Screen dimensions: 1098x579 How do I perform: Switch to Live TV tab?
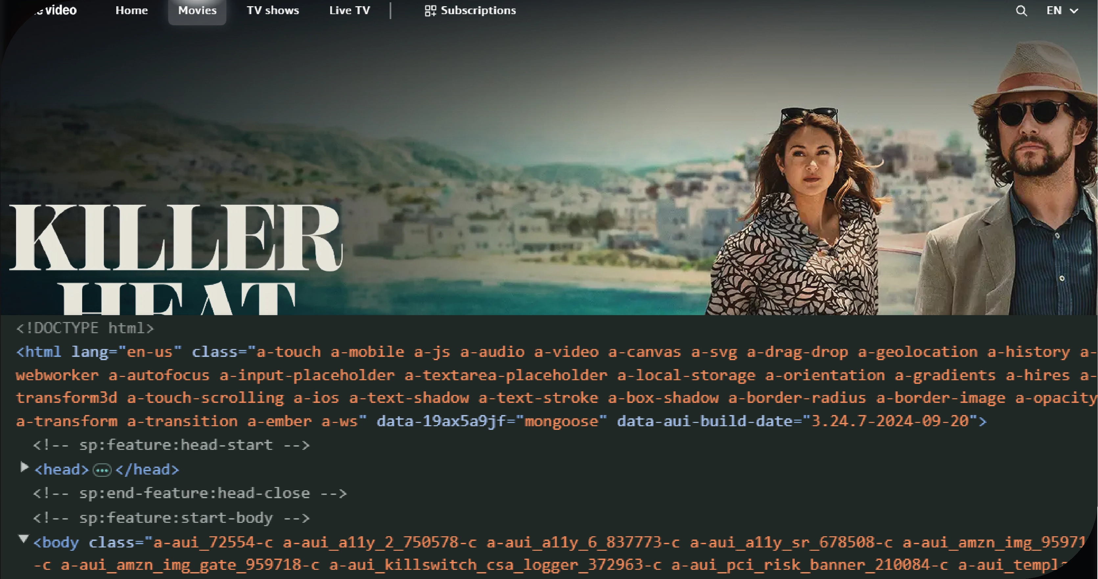tap(350, 11)
